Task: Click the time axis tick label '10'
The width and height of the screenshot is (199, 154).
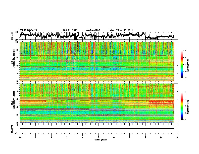Action: (177, 137)
